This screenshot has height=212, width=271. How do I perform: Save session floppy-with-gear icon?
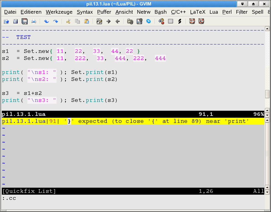click(139, 22)
